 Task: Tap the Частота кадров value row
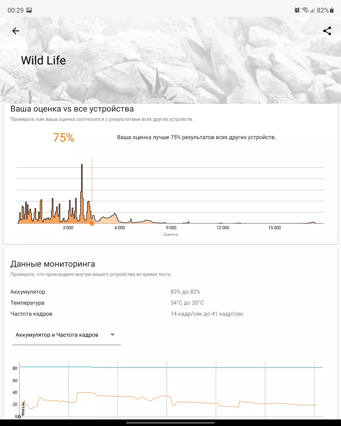point(207,314)
